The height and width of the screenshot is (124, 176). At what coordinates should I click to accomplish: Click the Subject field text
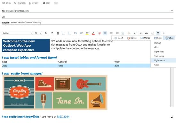tap(26, 23)
